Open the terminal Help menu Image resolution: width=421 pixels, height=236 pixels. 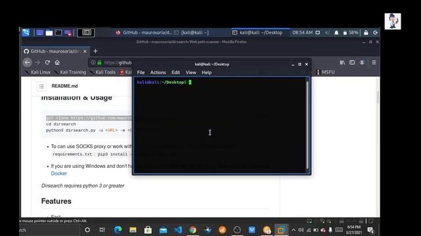pos(207,73)
